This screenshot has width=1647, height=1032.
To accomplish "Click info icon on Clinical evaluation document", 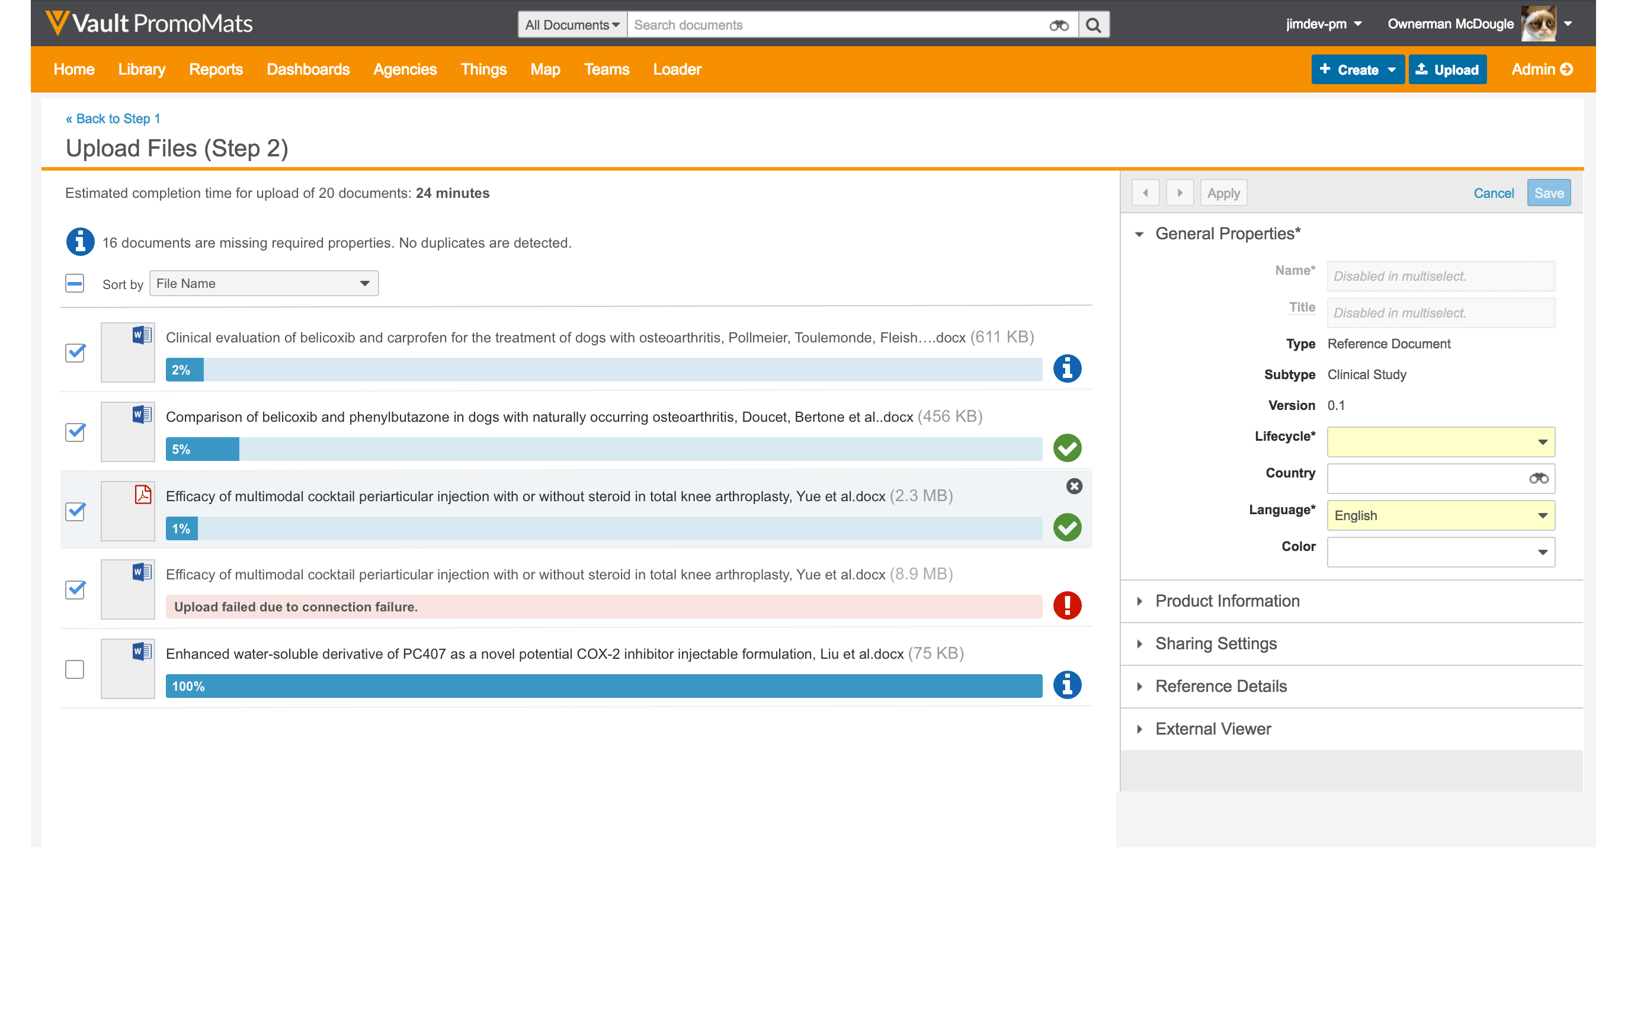I will (x=1067, y=368).
